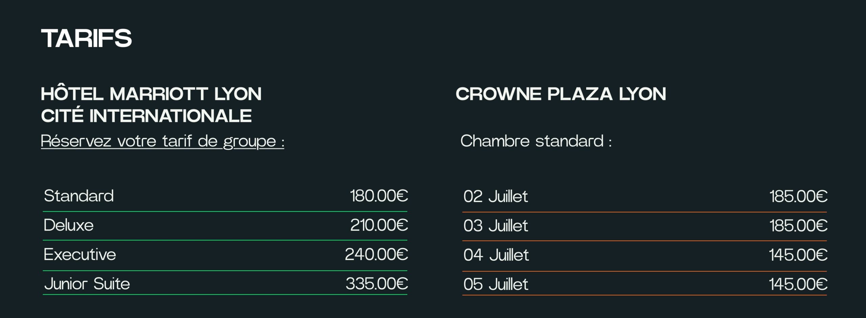Click the 335.00€ Junior Suite price

pos(377,284)
